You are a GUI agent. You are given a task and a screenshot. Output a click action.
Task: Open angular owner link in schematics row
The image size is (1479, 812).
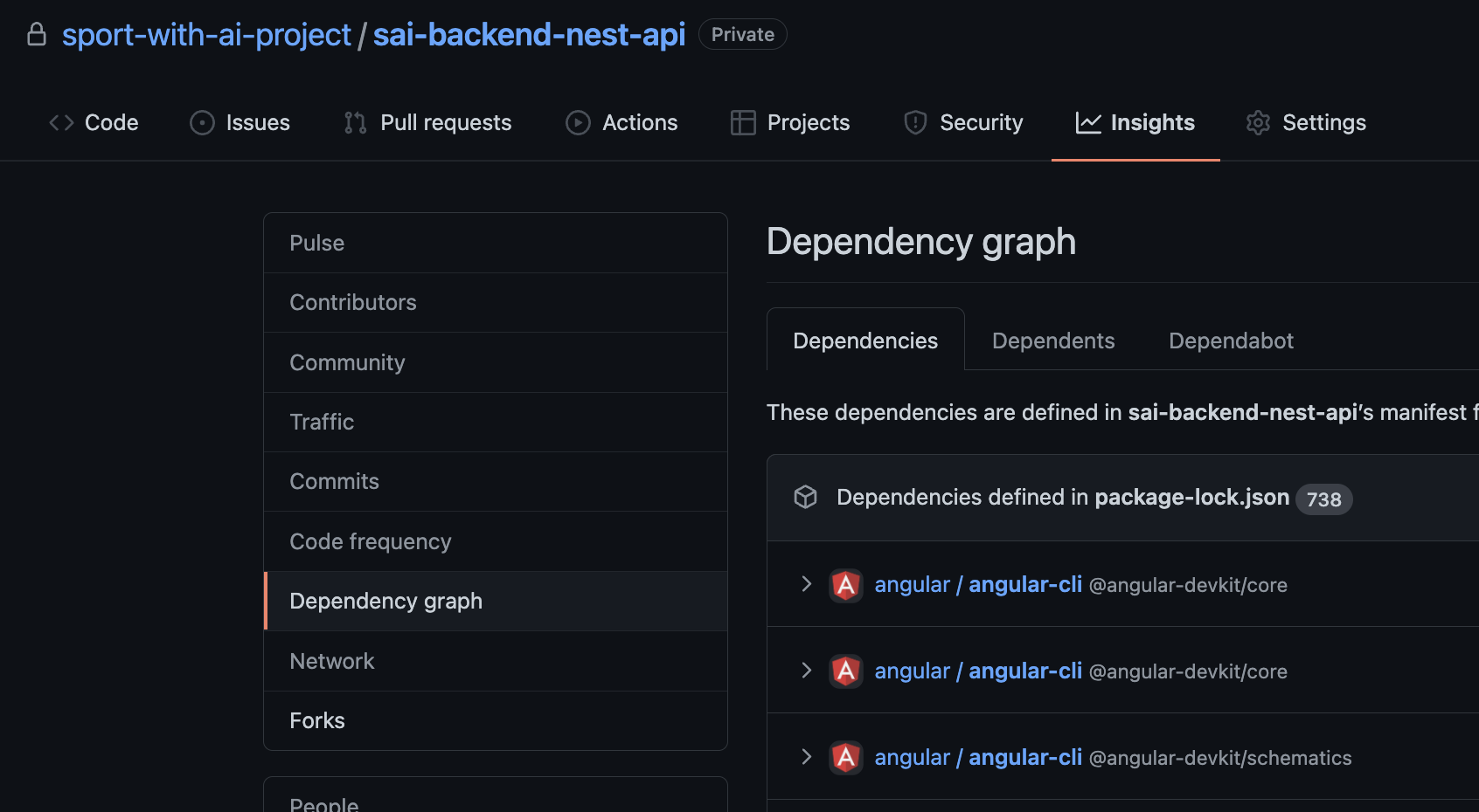912,757
